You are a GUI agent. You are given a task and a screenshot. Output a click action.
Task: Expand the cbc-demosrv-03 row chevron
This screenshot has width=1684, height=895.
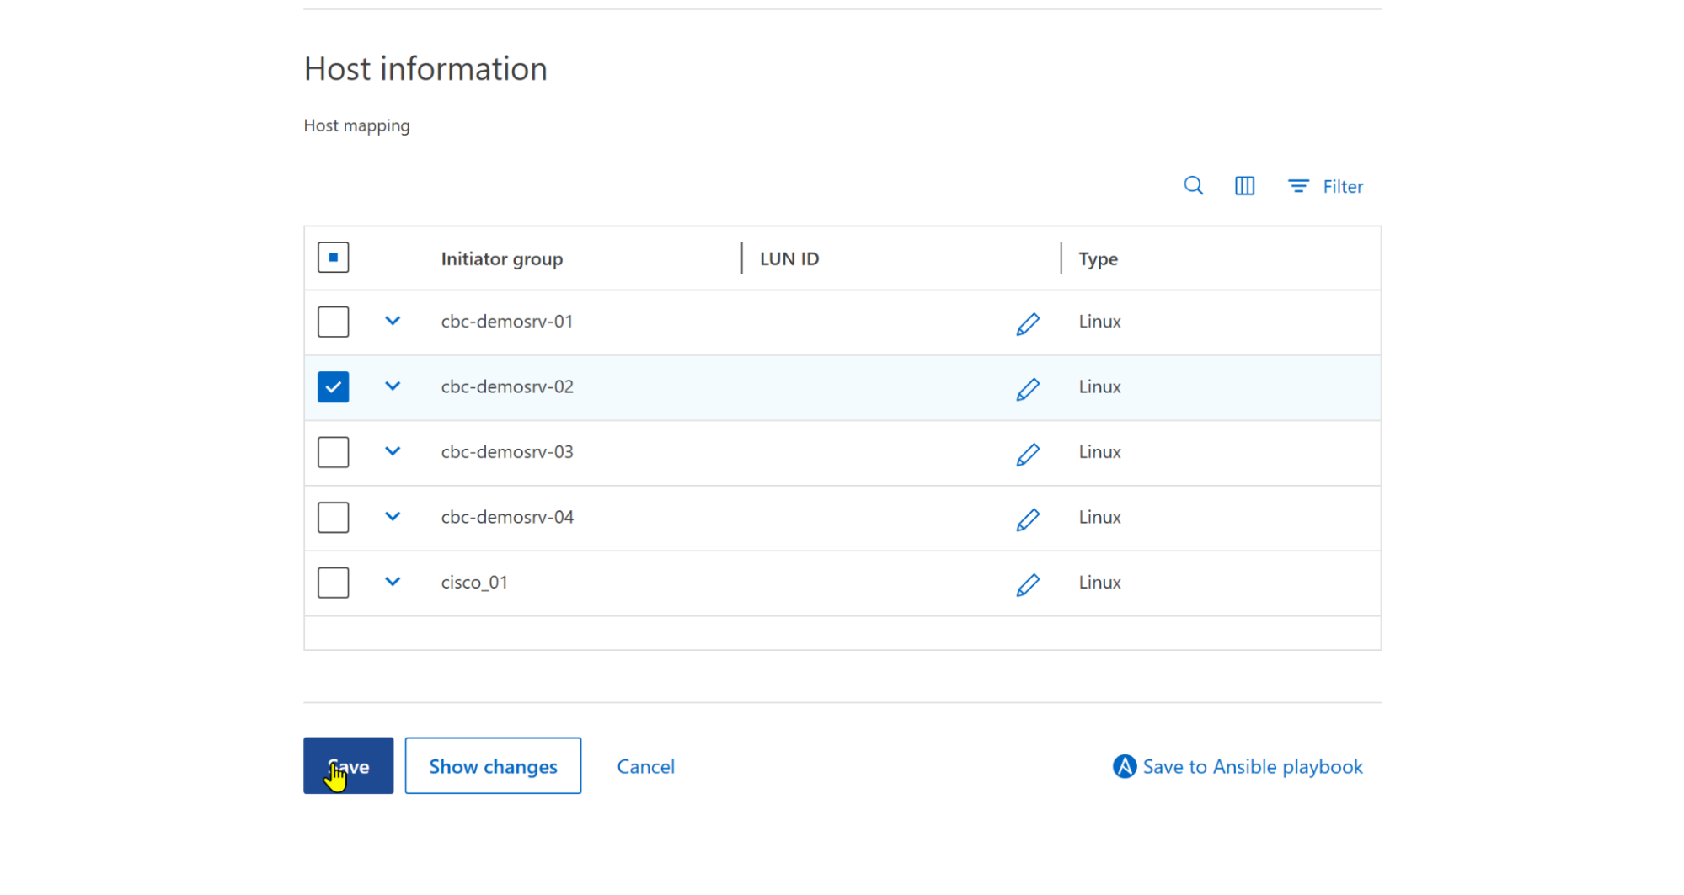[x=393, y=451]
